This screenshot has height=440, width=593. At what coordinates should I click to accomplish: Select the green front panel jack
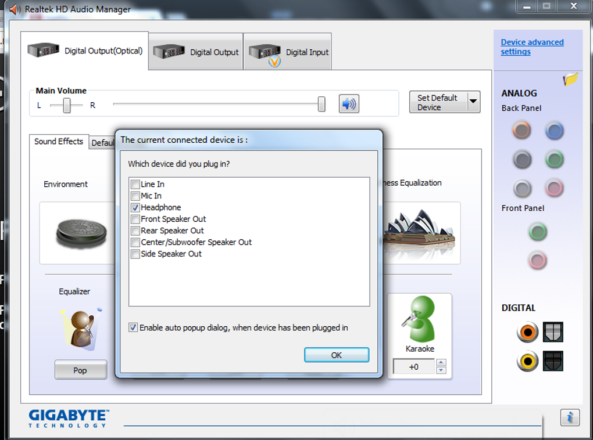click(x=537, y=232)
